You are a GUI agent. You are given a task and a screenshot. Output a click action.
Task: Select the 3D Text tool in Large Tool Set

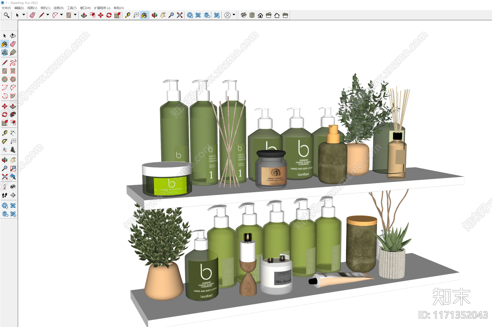tap(13, 150)
